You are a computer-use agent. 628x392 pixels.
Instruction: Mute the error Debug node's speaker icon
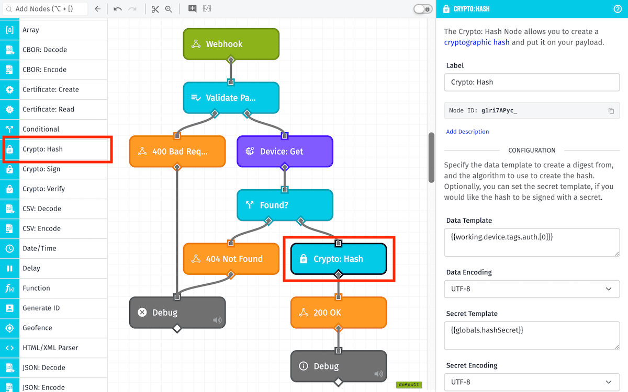[217, 320]
